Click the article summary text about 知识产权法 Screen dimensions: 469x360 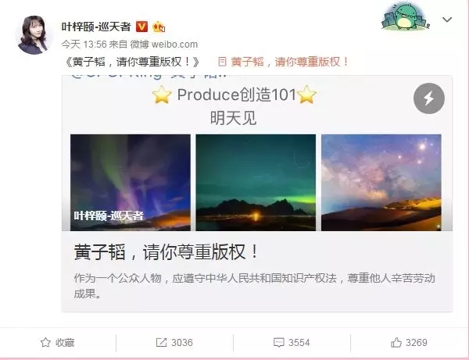254,286
